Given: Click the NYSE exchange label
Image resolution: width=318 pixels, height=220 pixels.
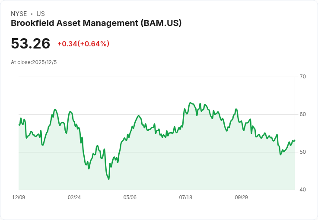Looking at the screenshot, I should [19, 14].
